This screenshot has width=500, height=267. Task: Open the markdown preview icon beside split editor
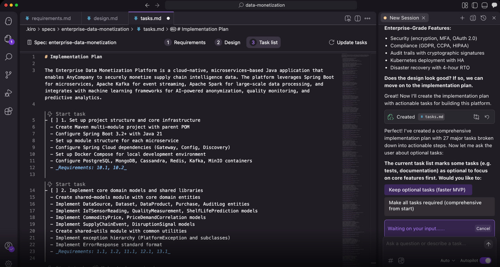[348, 18]
